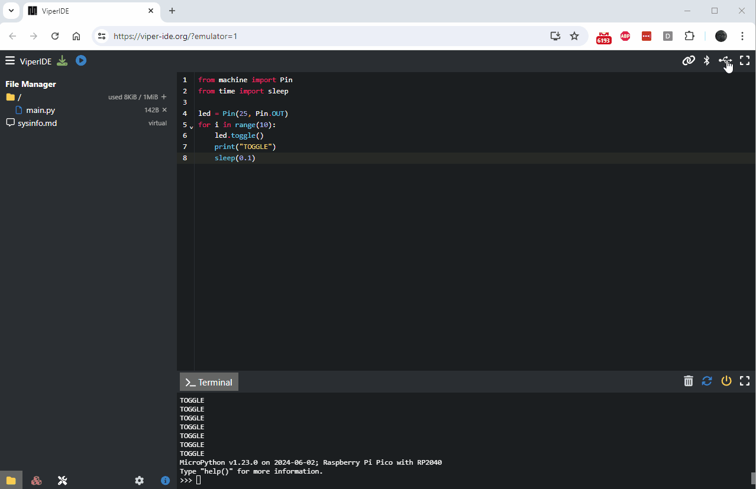Viewport: 756px width, 489px height.
Task: Toggle terminal fullscreen mode
Action: click(744, 381)
